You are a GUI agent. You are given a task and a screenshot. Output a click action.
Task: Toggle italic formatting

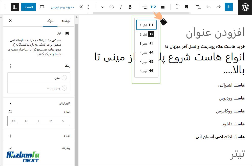pos(121,7)
